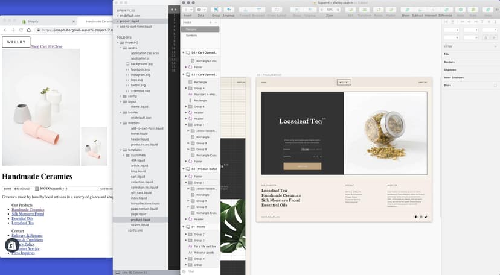500x275 pixels.
Task: Add a new page in Pages panel
Action: 210,22
